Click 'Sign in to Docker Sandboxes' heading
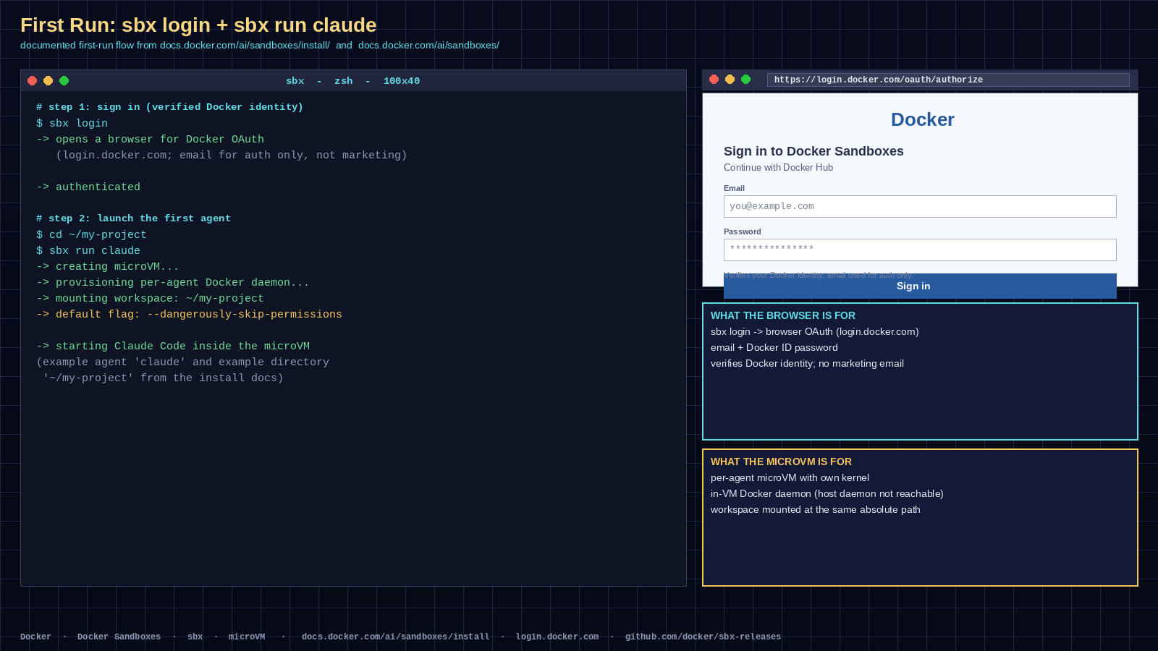 813,151
